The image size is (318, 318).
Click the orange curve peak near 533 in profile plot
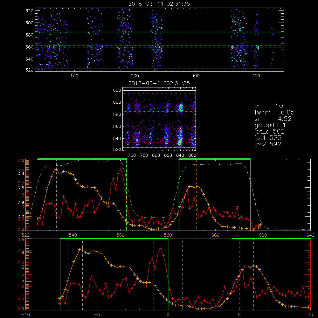pos(56,169)
